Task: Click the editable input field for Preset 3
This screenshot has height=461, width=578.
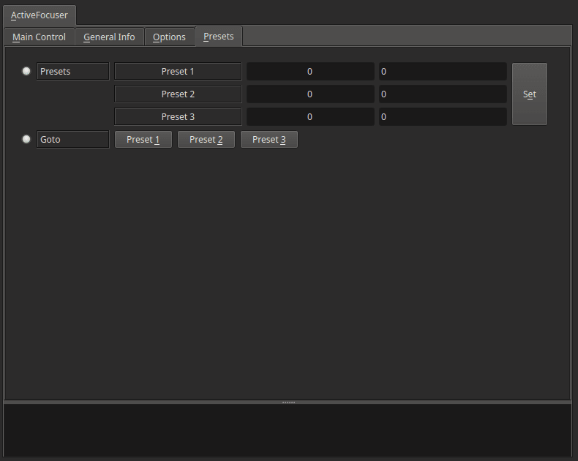Action: (x=443, y=117)
